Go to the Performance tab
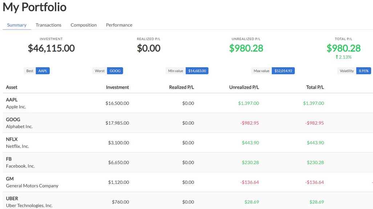Screen dimensions: 373x209 point(119,25)
